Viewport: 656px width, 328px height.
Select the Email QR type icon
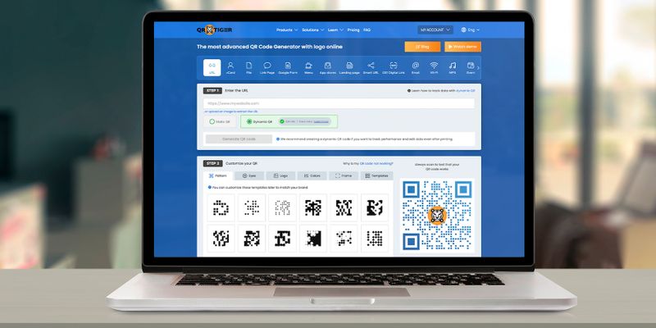coord(415,68)
